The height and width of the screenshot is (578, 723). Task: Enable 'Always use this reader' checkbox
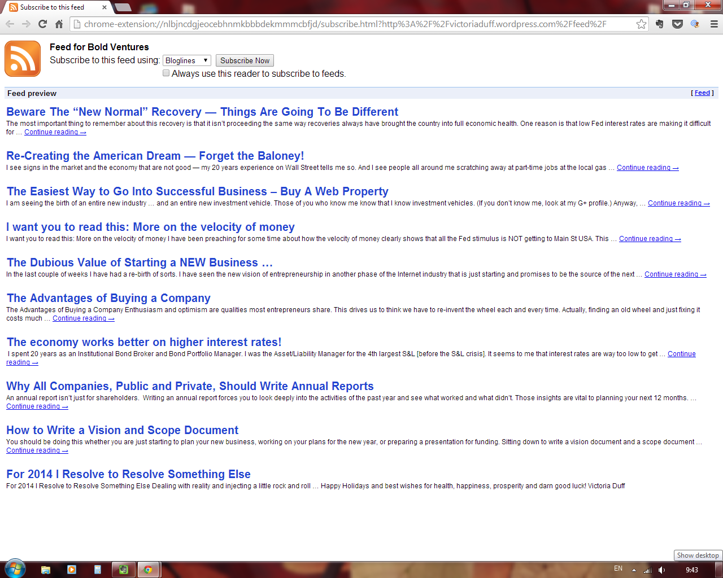click(x=166, y=73)
